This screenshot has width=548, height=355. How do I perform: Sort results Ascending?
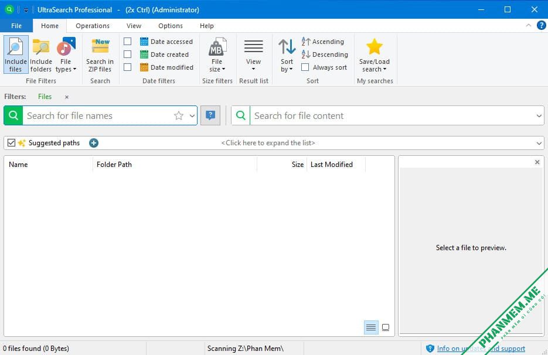pos(323,42)
